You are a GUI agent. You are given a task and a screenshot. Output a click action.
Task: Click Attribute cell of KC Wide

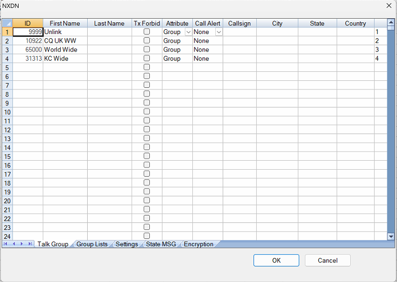tap(177, 59)
